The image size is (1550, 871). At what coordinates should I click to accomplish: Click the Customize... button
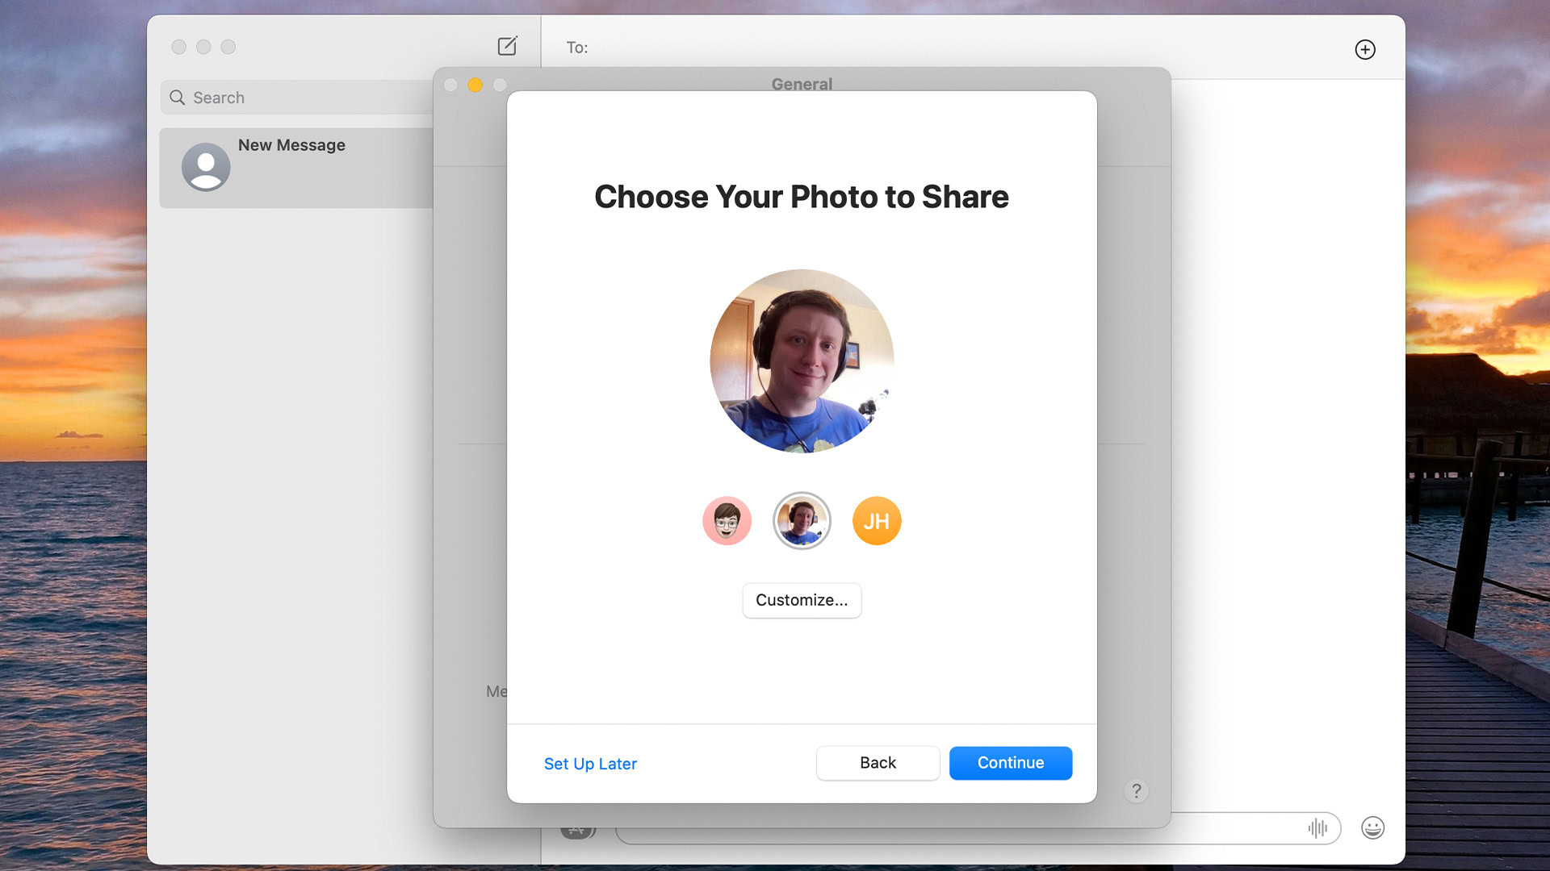coord(802,600)
